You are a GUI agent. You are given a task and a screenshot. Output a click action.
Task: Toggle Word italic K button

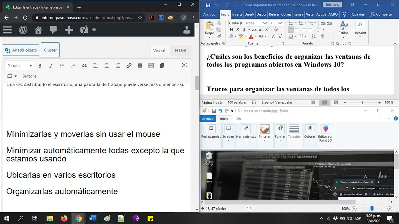click(238, 30)
